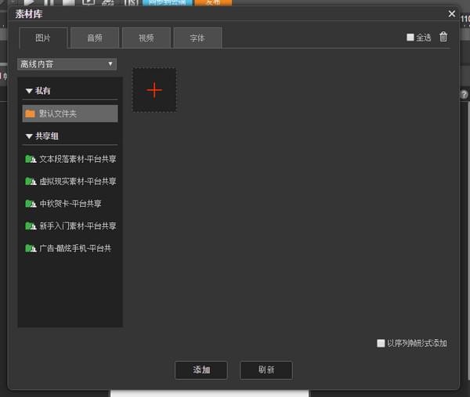The height and width of the screenshot is (397, 470).
Task: Collapse the 共享组 section
Action: coord(29,136)
